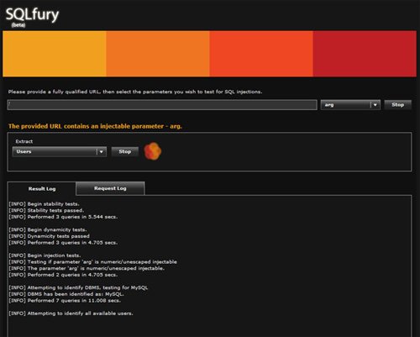
Task: Click log line 'Dynamicity tests passed'
Action: pyautogui.click(x=49, y=236)
